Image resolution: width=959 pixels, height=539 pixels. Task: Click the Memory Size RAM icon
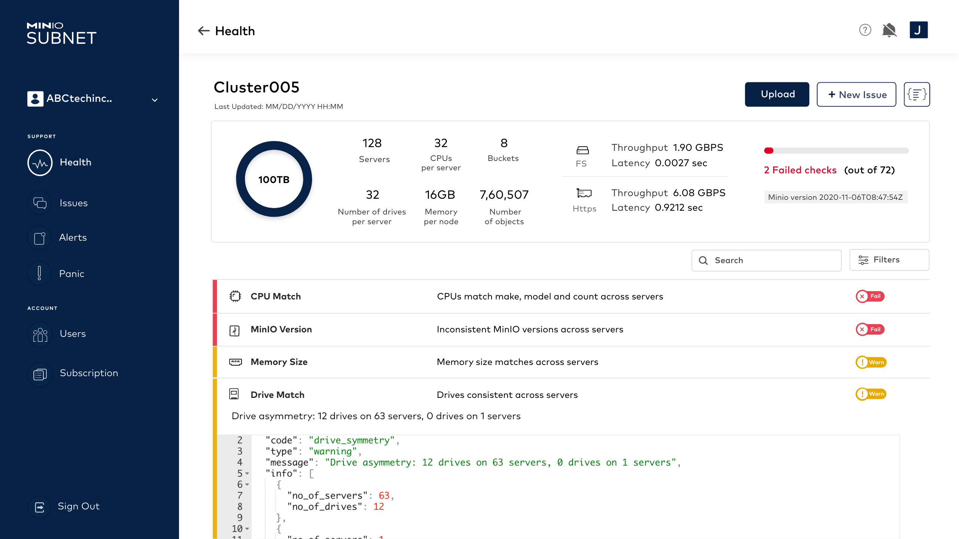236,362
